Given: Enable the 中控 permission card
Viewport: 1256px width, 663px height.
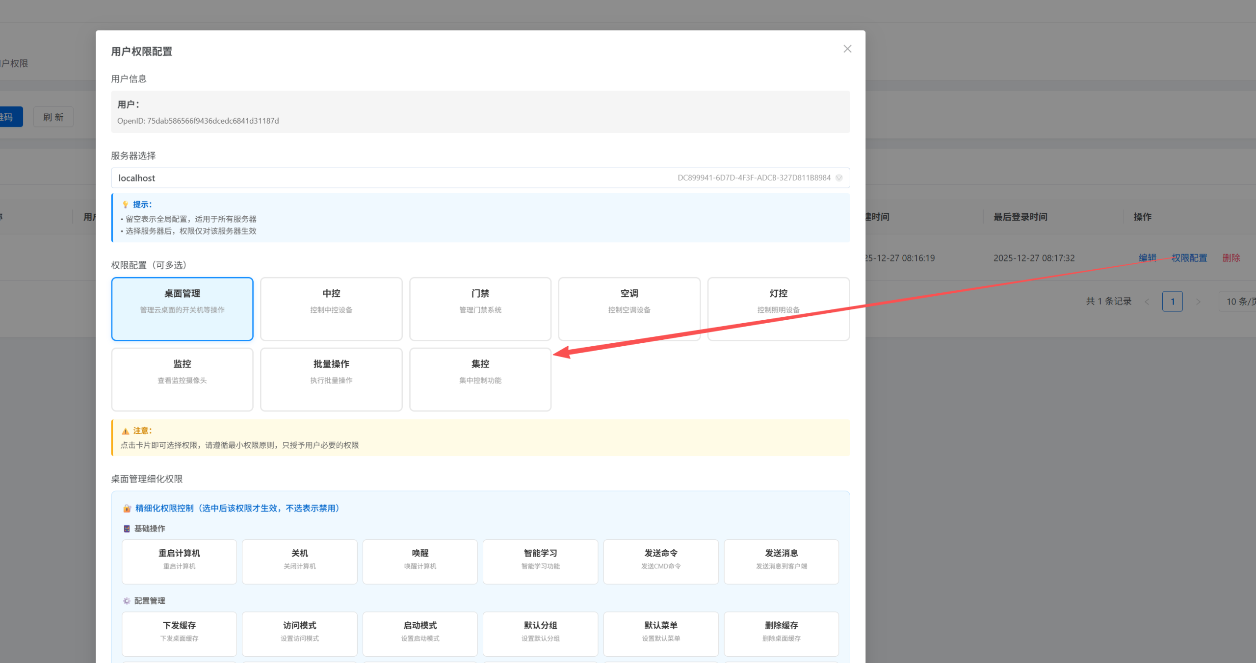Looking at the screenshot, I should pyautogui.click(x=331, y=309).
